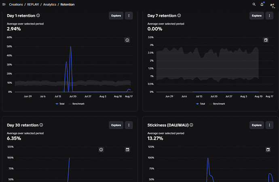Show info tooltip next to Day 7 retention
279x182 pixels.
pyautogui.click(x=179, y=15)
